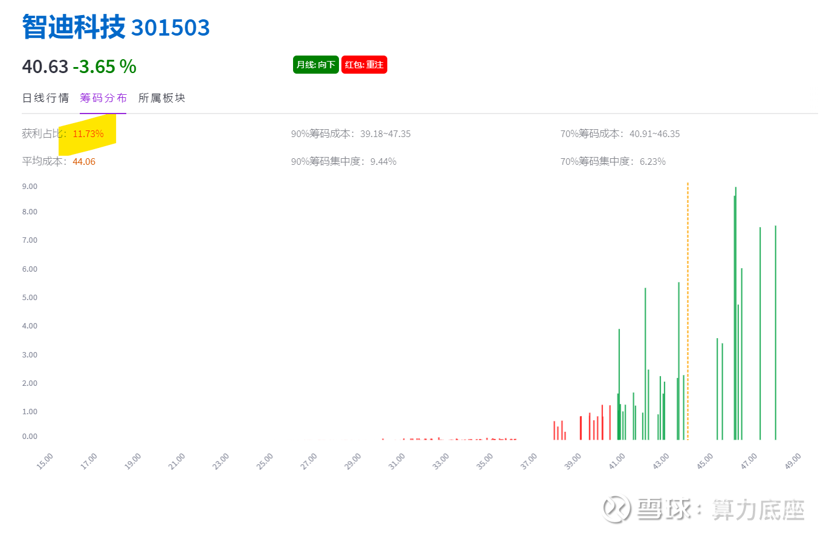Viewport: 829px width, 535px height.
Task: Click the tallest green bar near 46.00
Action: click(735, 313)
